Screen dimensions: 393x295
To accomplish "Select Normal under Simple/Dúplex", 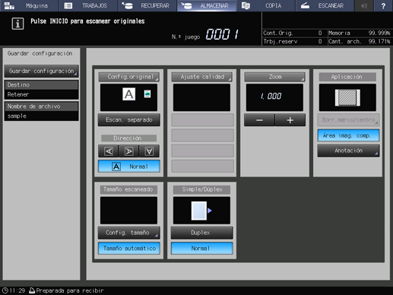I will tap(202, 249).
